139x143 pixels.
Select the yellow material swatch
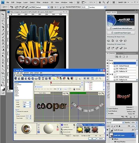click(x=80, y=130)
